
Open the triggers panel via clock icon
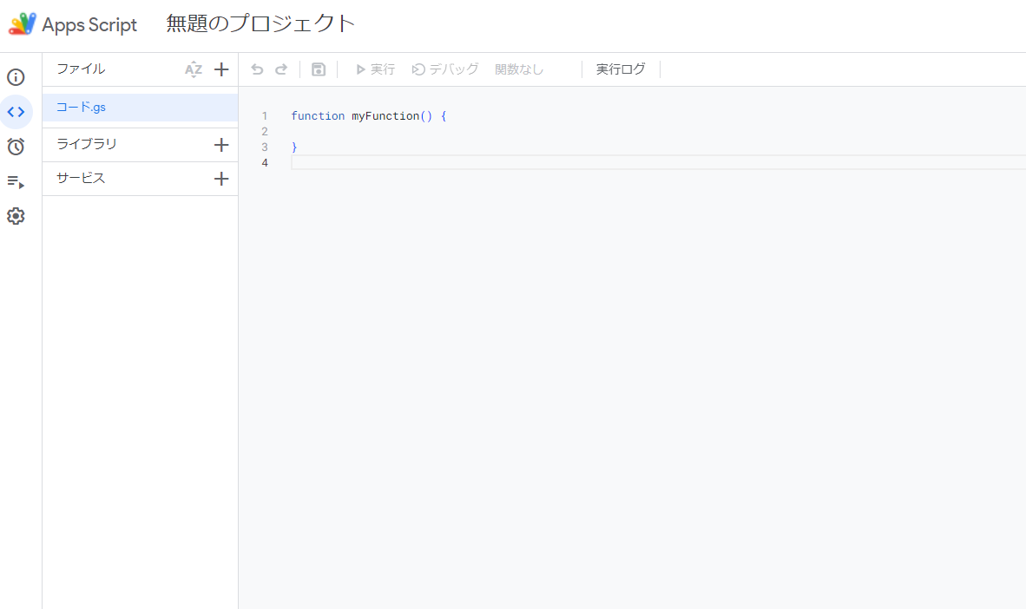click(x=16, y=147)
